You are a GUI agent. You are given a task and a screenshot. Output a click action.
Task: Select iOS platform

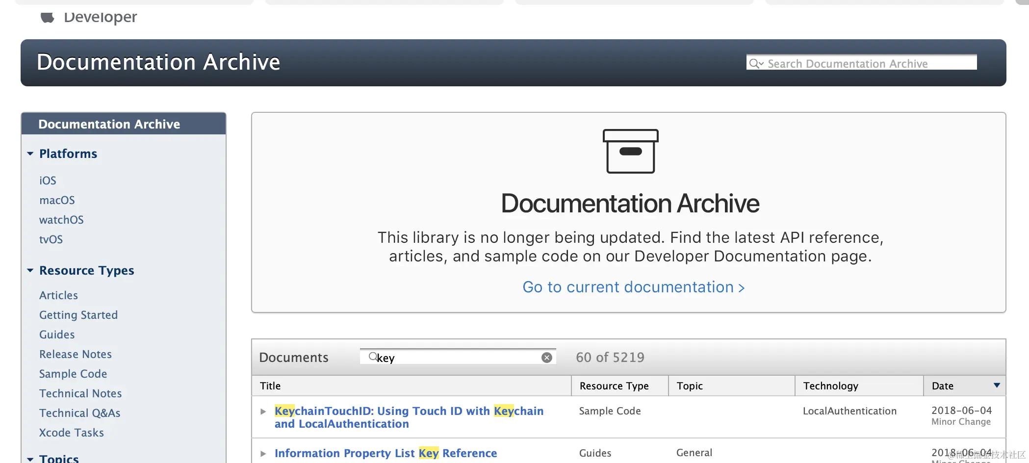[48, 180]
